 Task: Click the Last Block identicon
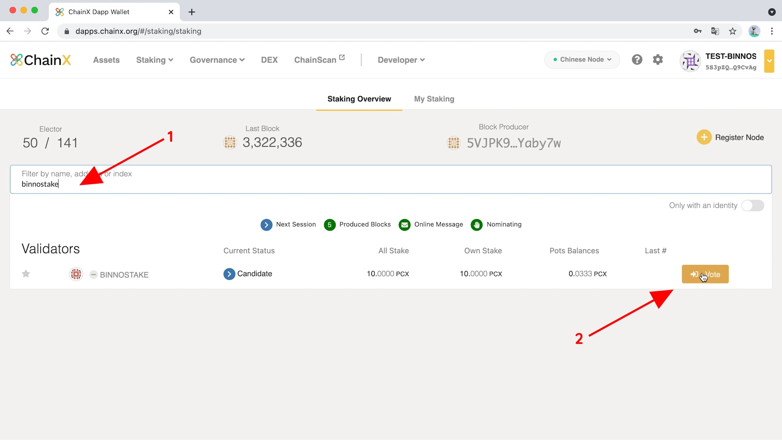pos(230,143)
